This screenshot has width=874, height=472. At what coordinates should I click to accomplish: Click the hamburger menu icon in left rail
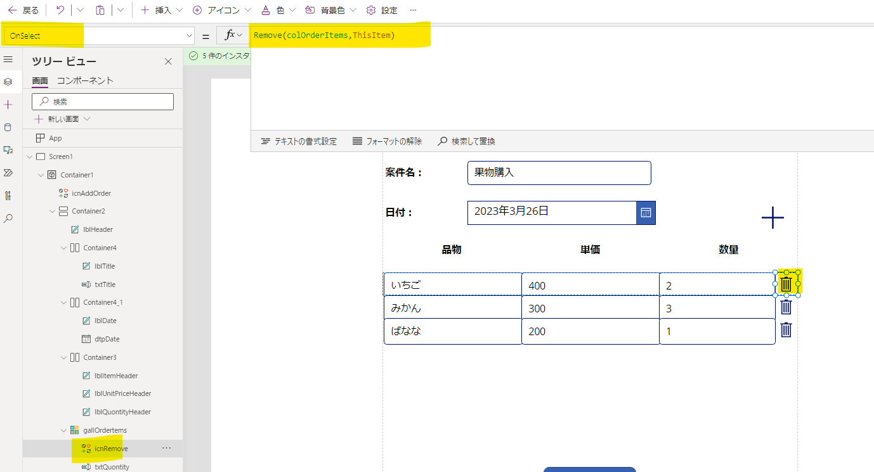(x=8, y=59)
